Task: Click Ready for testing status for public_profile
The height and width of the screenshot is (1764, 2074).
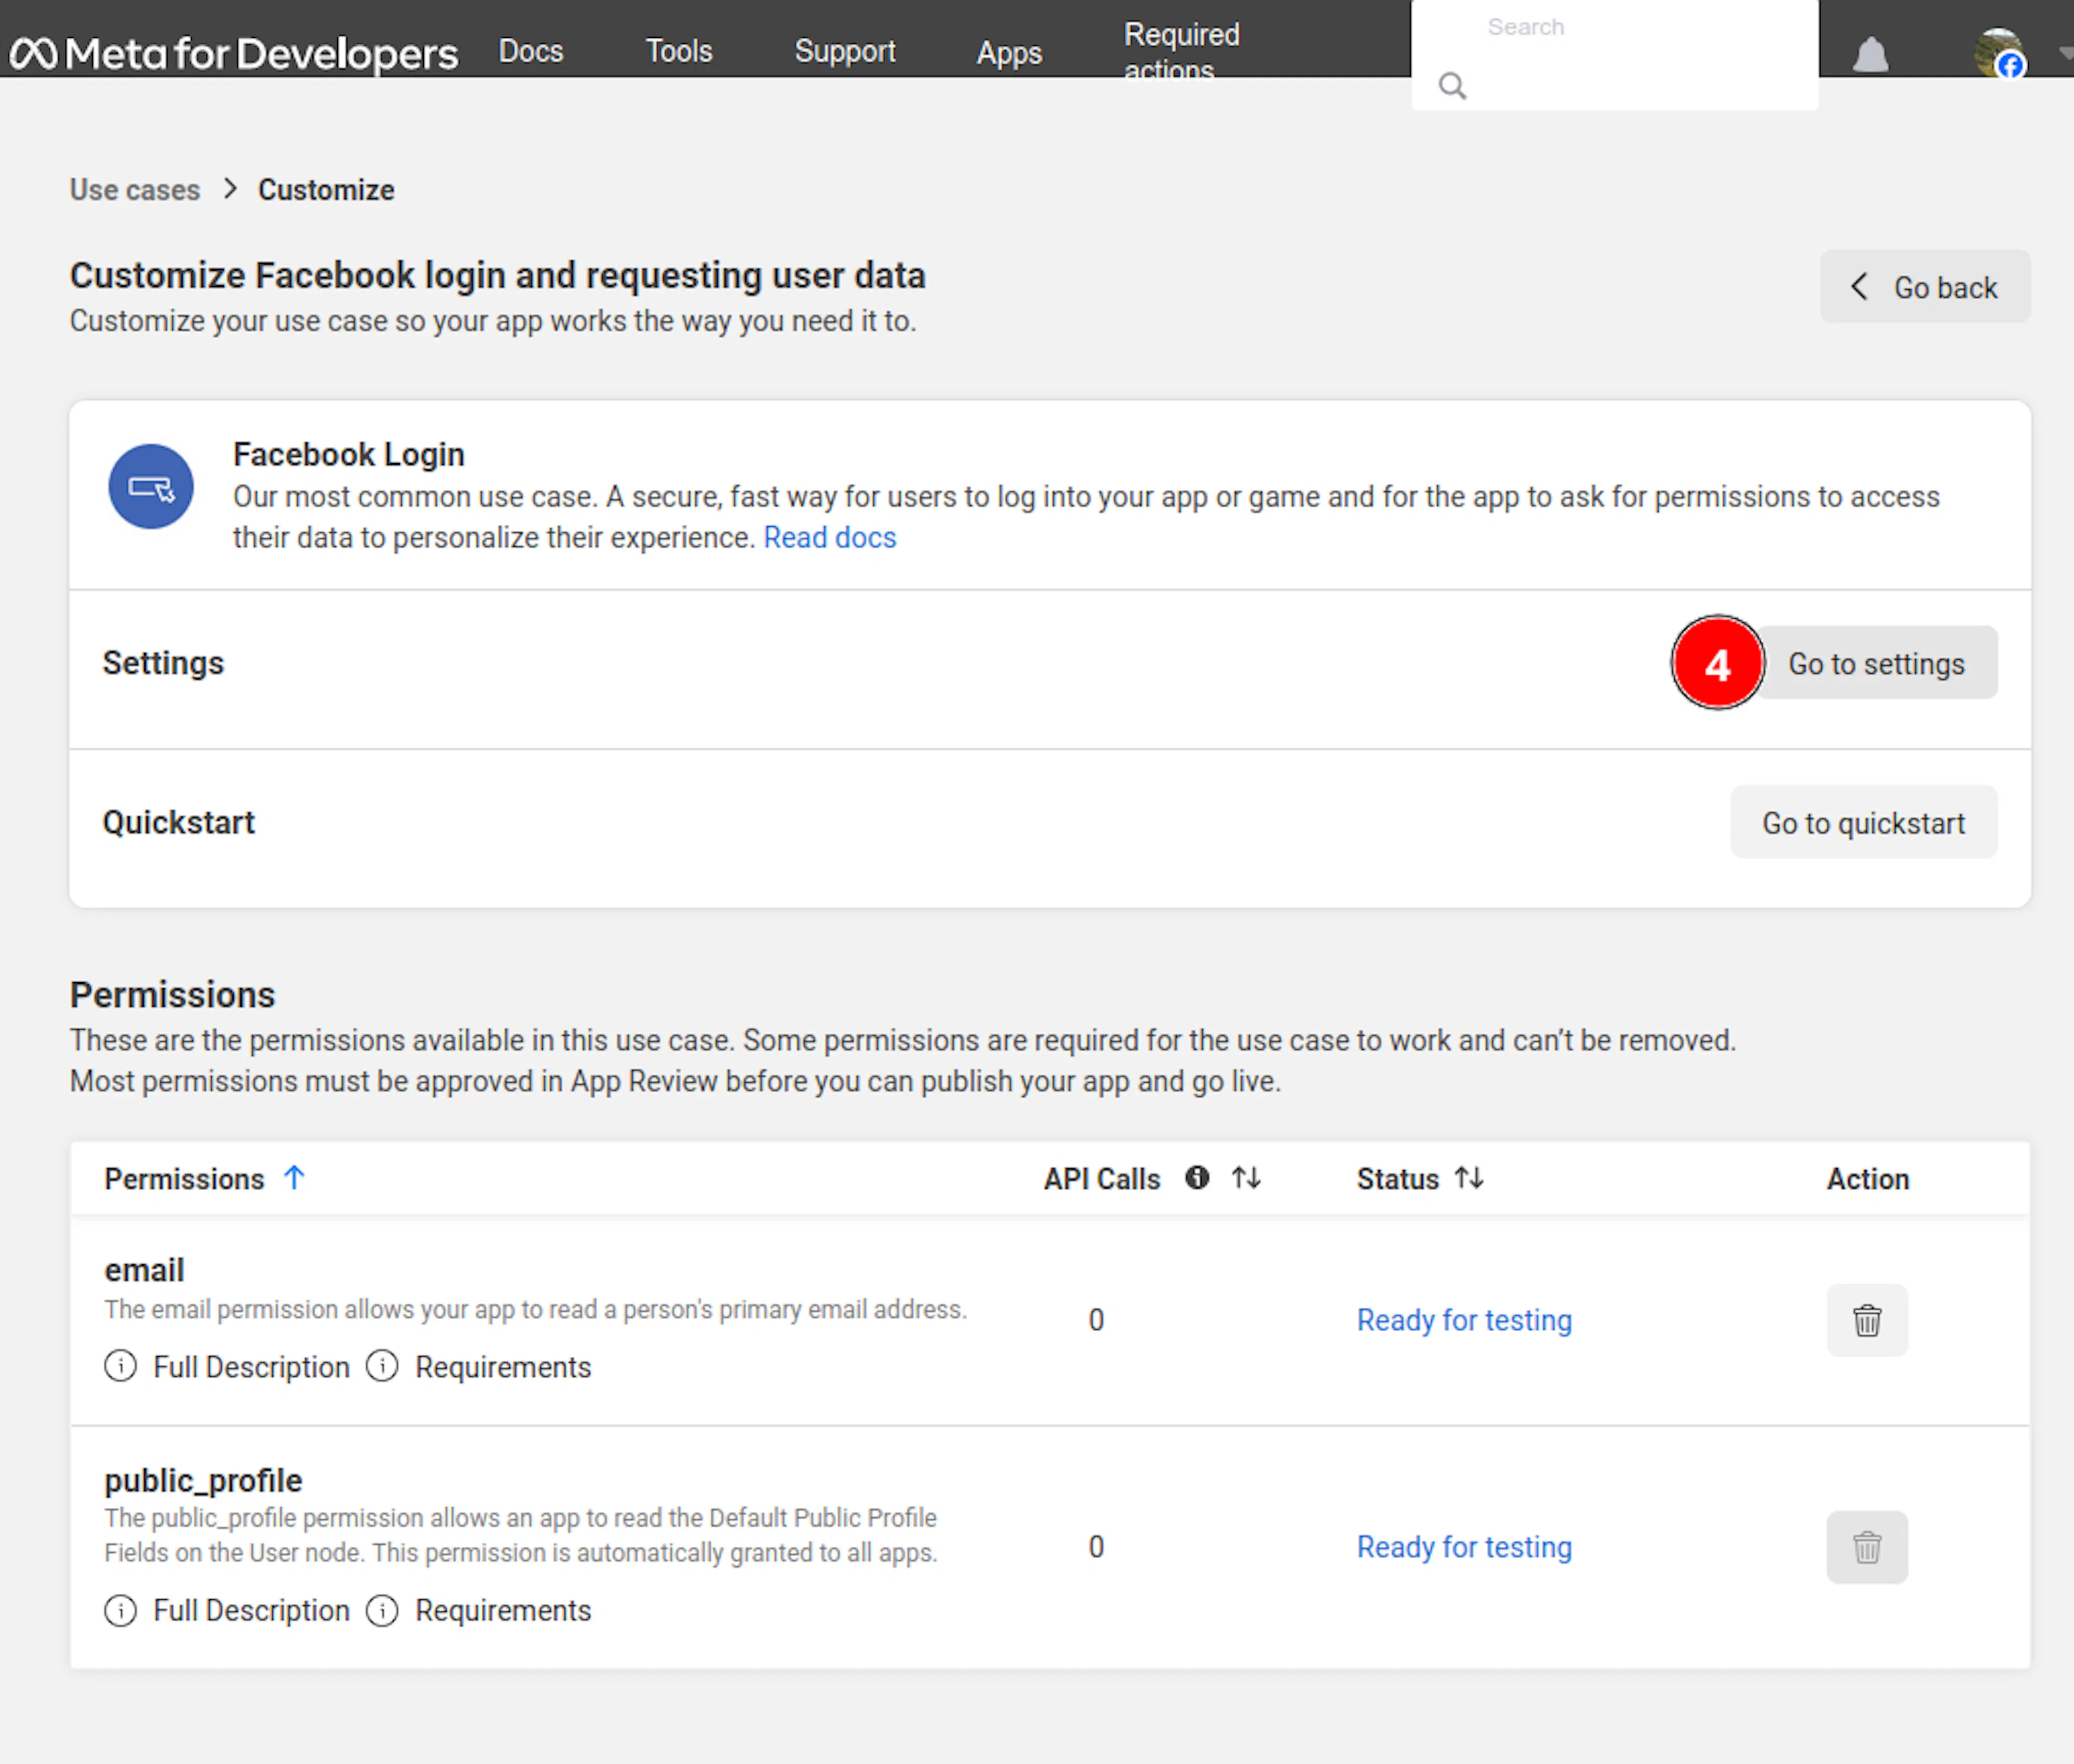Action: click(x=1464, y=1547)
